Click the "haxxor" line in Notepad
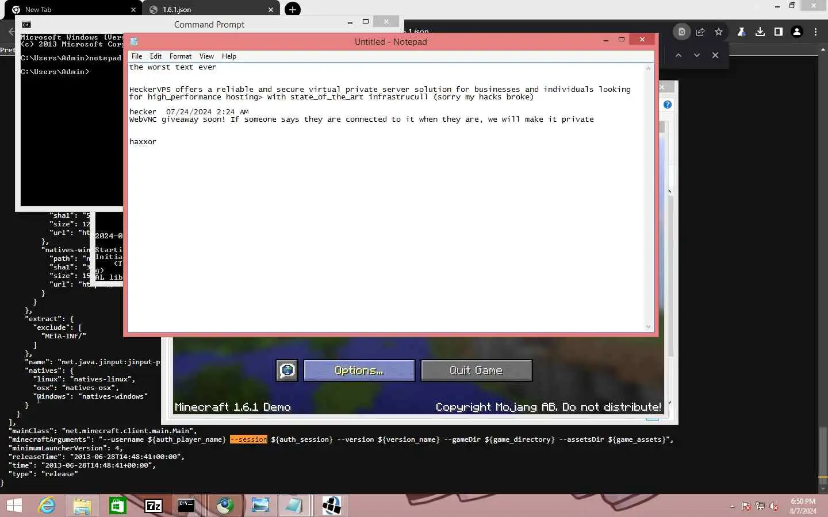828x517 pixels. (x=143, y=142)
